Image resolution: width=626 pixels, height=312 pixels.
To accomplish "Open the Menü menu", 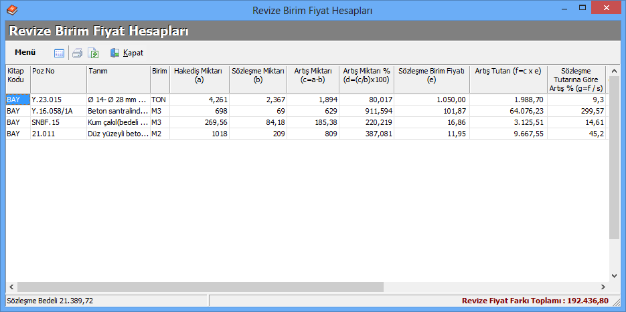I will click(x=25, y=52).
